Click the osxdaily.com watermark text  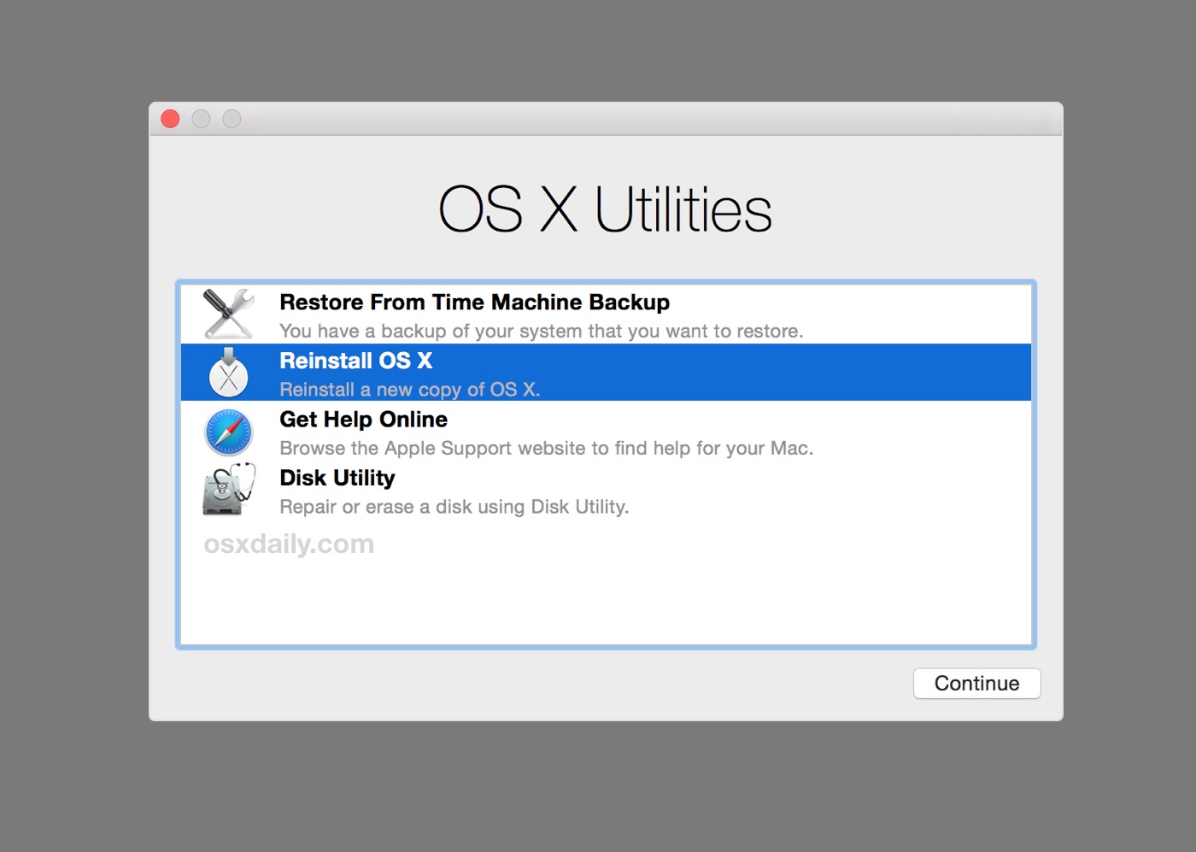click(x=289, y=544)
